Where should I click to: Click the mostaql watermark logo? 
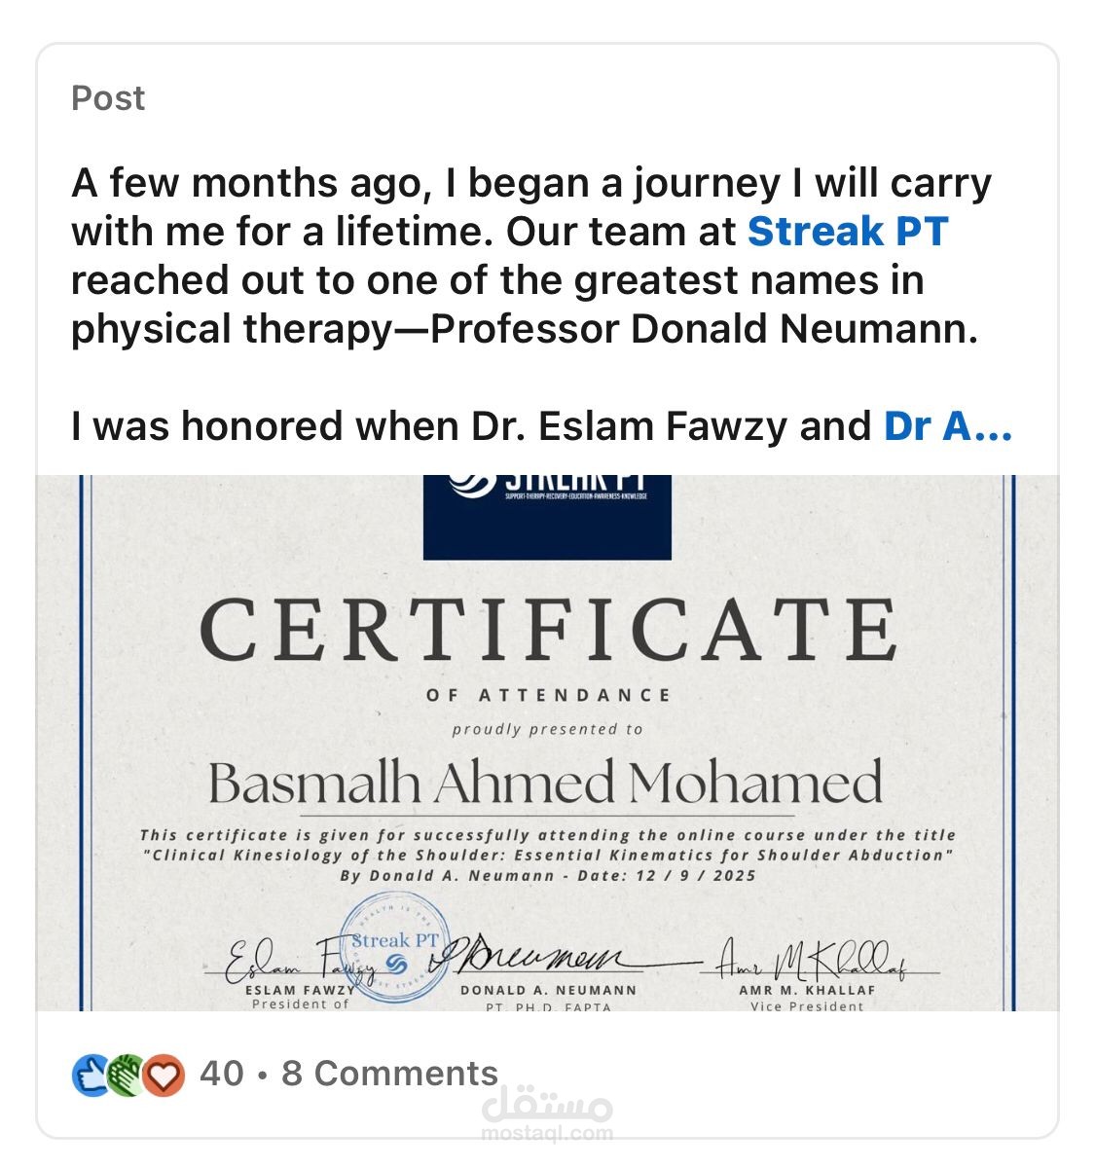coord(548,1113)
